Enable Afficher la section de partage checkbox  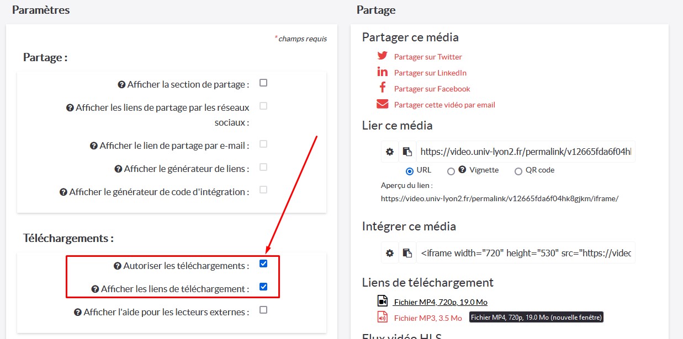263,83
